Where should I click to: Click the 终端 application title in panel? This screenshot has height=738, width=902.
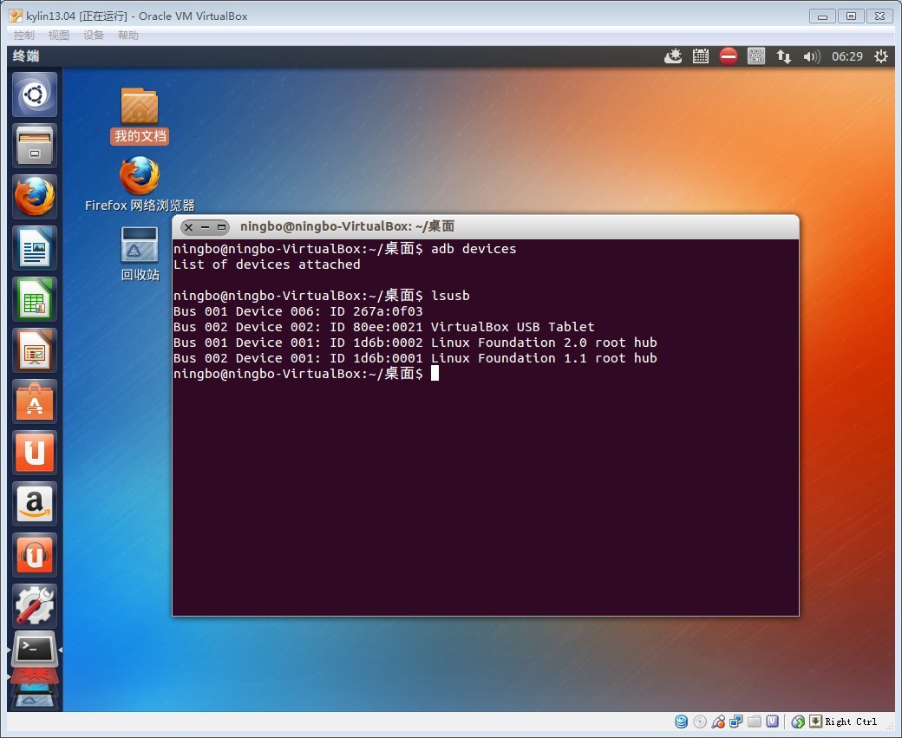click(26, 56)
